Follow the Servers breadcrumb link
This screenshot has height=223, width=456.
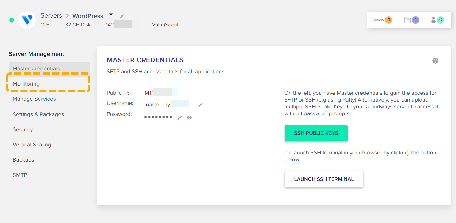(51, 15)
